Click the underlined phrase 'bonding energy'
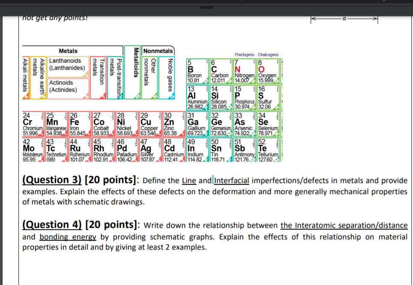The width and height of the screenshot is (413, 285). (x=68, y=237)
